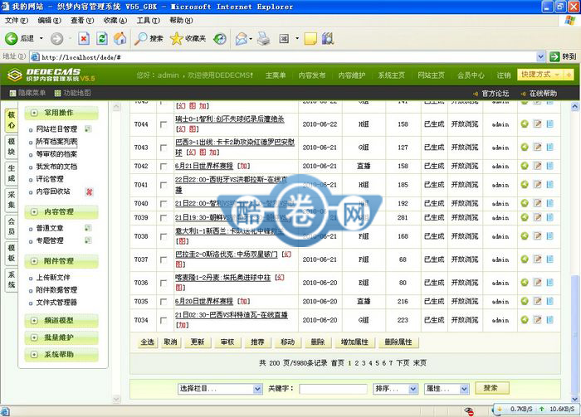Click the icon next to 网站栏目管理
This screenshot has width=581, height=417.
click(88, 128)
